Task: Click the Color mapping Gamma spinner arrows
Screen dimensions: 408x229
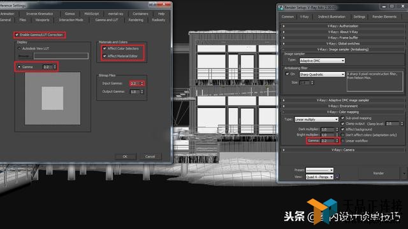Action: coord(337,141)
